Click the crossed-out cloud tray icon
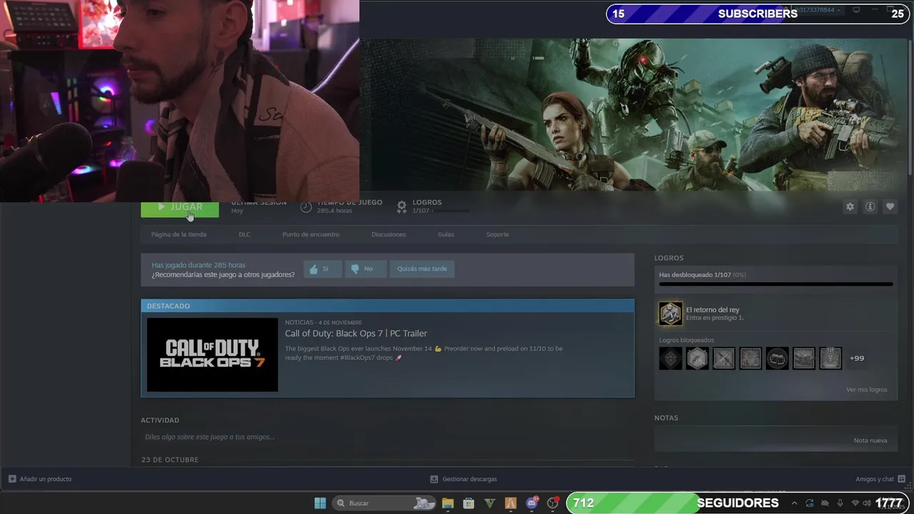 pyautogui.click(x=825, y=503)
